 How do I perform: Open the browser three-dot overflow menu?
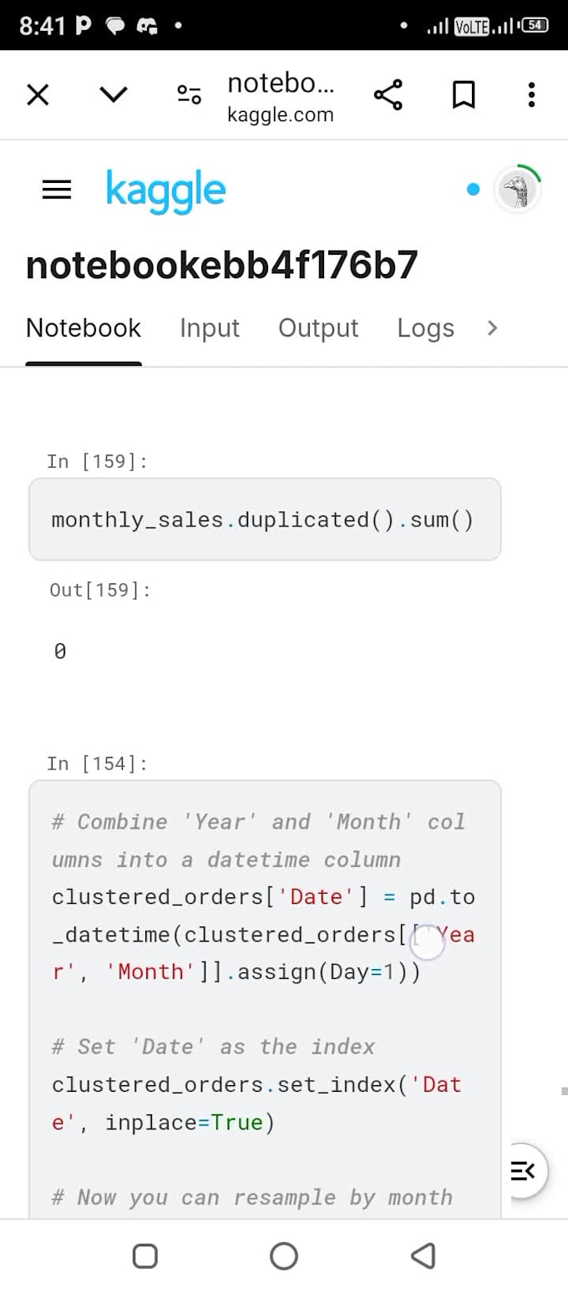(x=530, y=94)
